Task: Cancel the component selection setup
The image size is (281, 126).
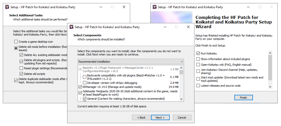Action: 182,118
